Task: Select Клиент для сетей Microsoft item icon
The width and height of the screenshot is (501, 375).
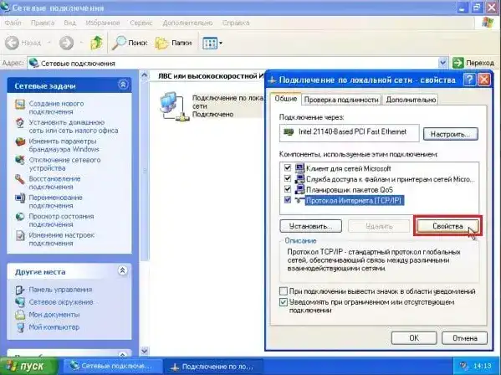Action: [299, 168]
